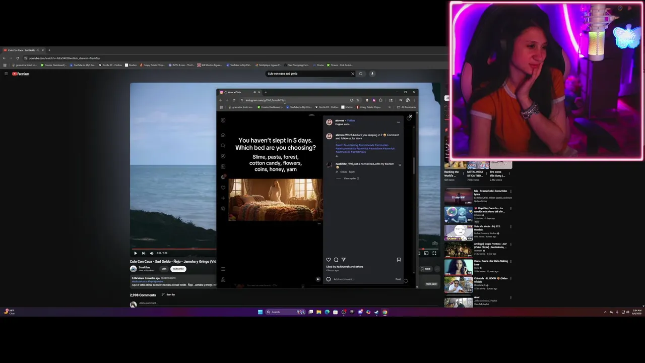The width and height of the screenshot is (645, 363).
Task: Open Instagram Notifications heart in sidebar
Action: 223,188
